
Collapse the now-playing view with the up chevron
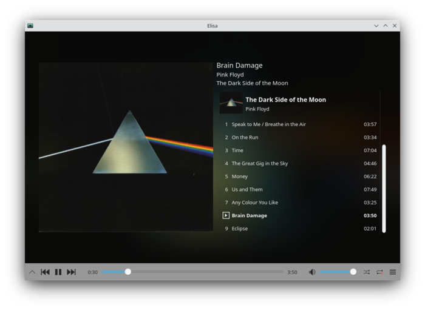32,272
